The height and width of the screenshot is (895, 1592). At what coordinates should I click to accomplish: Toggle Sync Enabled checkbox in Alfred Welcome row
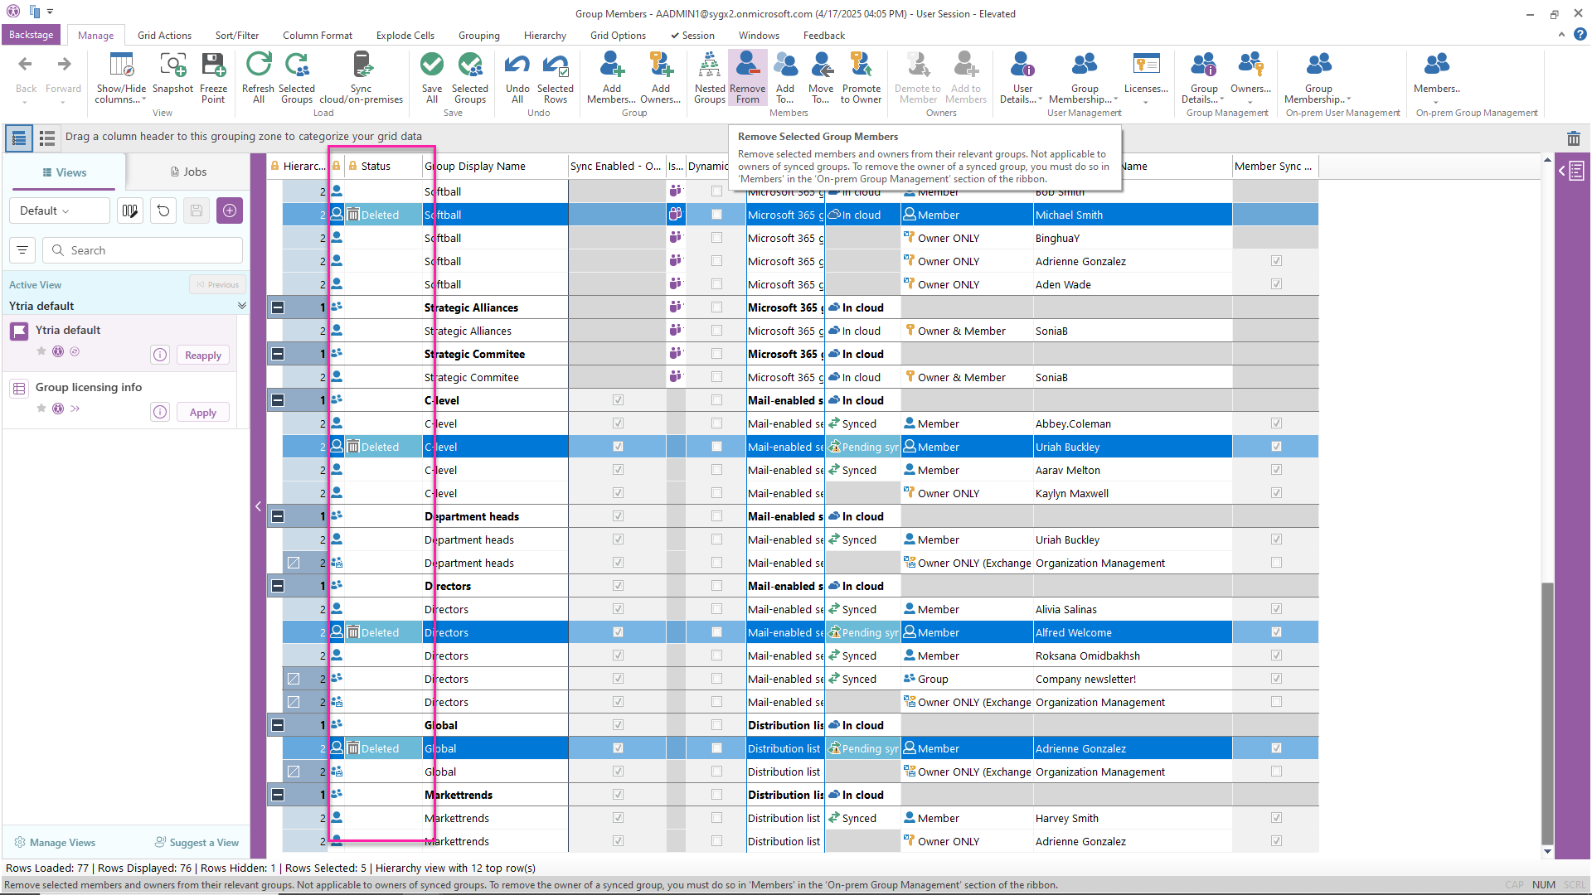coord(618,632)
